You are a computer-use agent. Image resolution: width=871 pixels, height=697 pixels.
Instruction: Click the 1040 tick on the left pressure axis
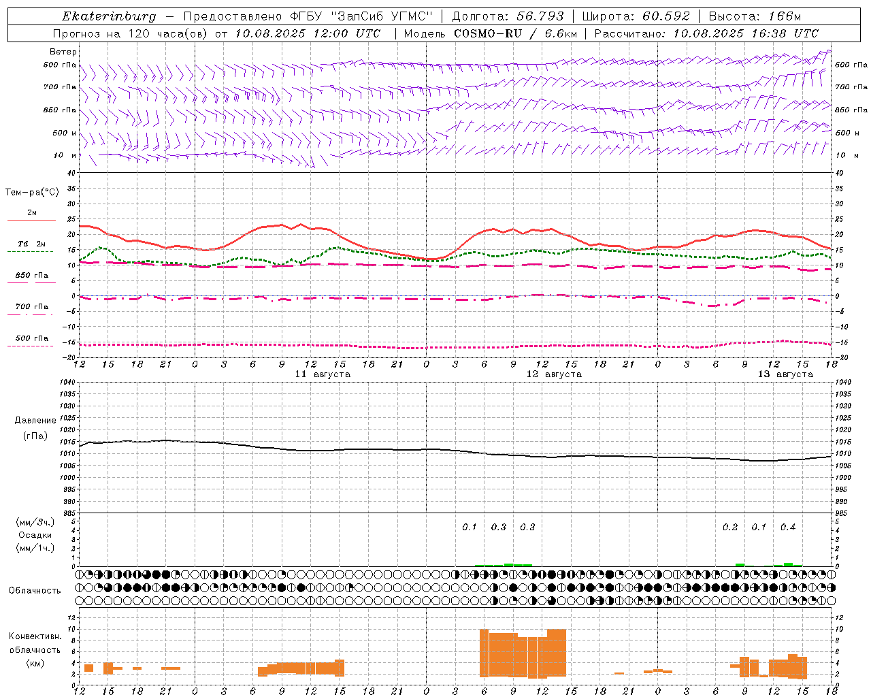pos(66,382)
